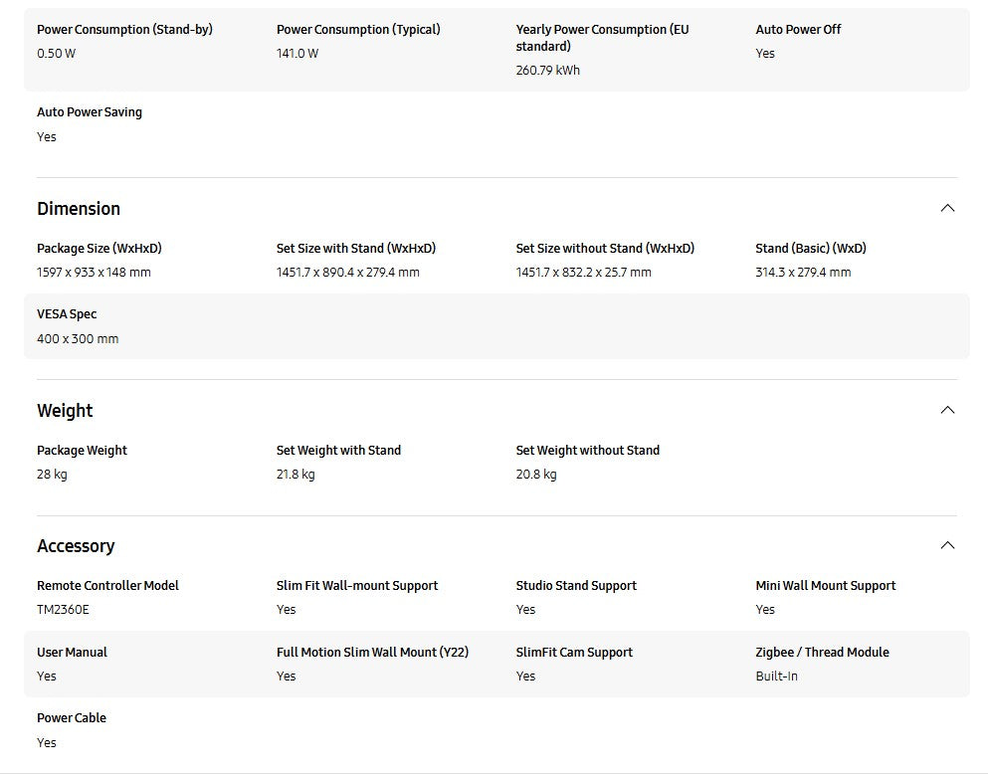Click the Yearly Power Consumption label
Image resolution: width=988 pixels, height=776 pixels.
602,38
